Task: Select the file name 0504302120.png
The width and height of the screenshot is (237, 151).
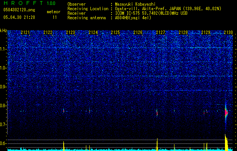Action: tap(19, 10)
